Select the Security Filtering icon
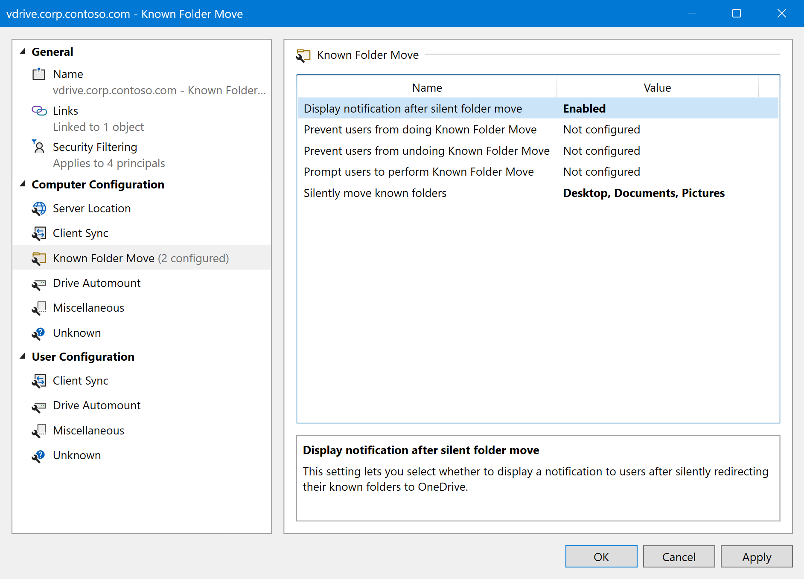The image size is (804, 579). [39, 147]
